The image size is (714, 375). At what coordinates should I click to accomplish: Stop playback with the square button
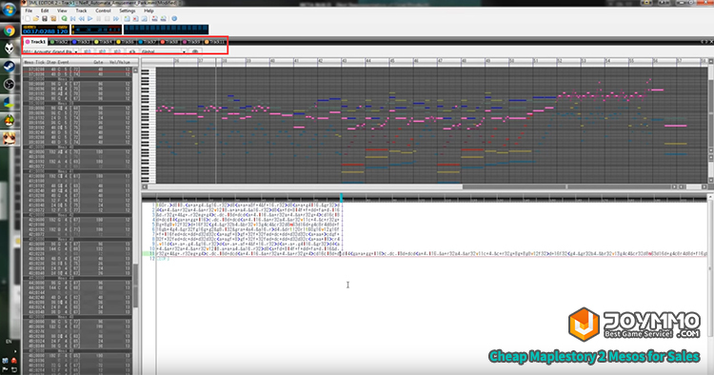pyautogui.click(x=107, y=19)
